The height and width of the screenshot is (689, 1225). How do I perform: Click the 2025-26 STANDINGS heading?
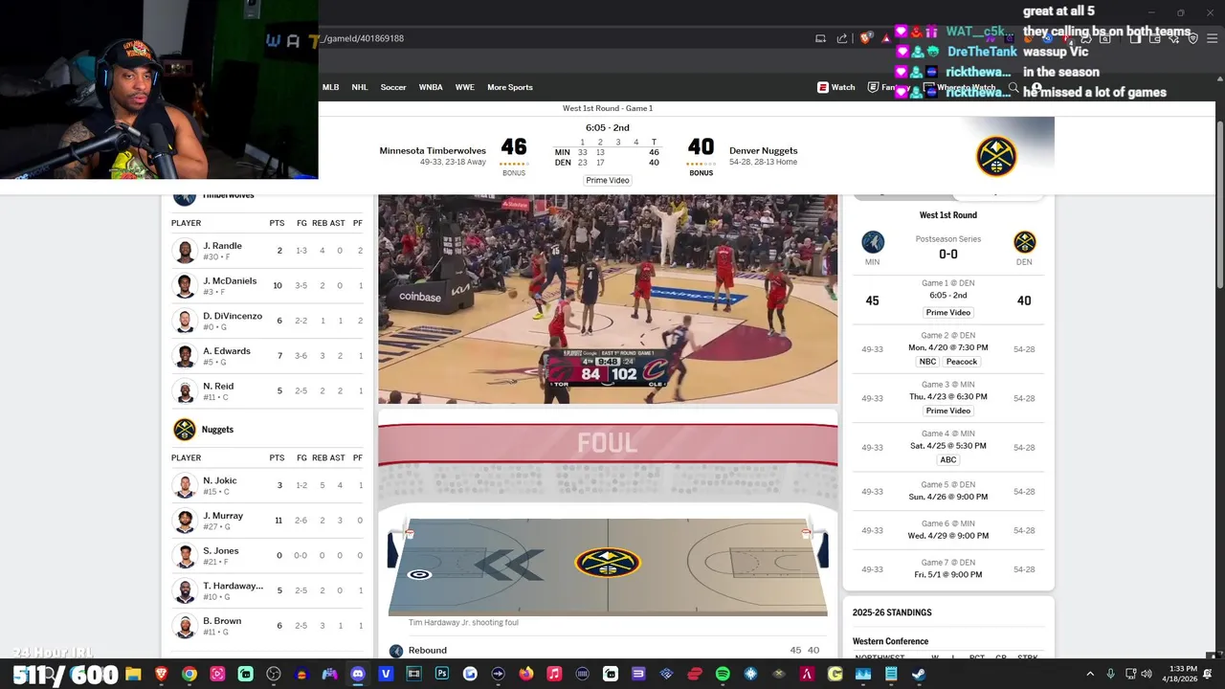(x=892, y=612)
